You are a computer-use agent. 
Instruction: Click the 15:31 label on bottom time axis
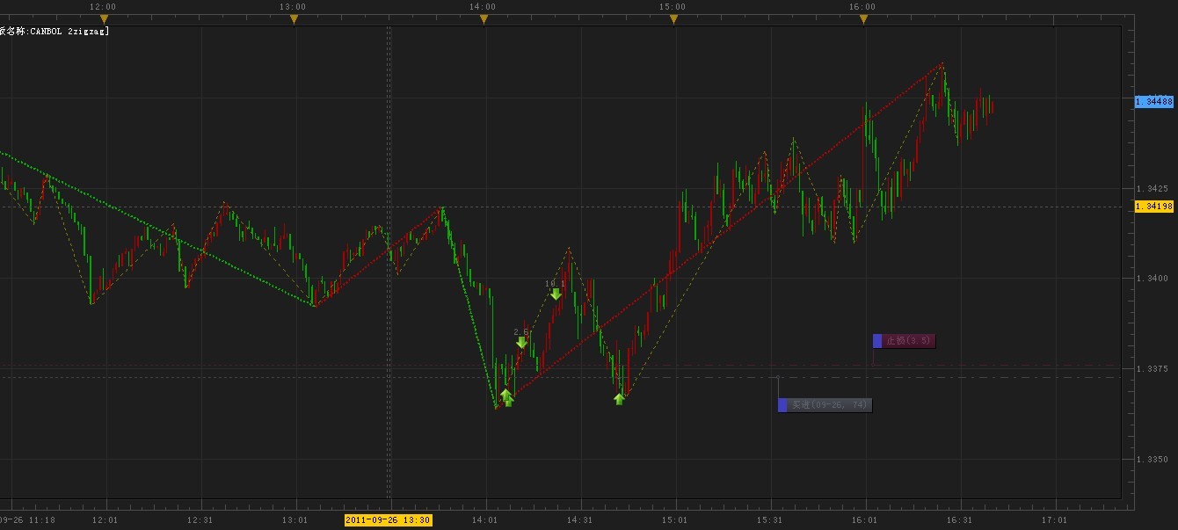[x=770, y=520]
